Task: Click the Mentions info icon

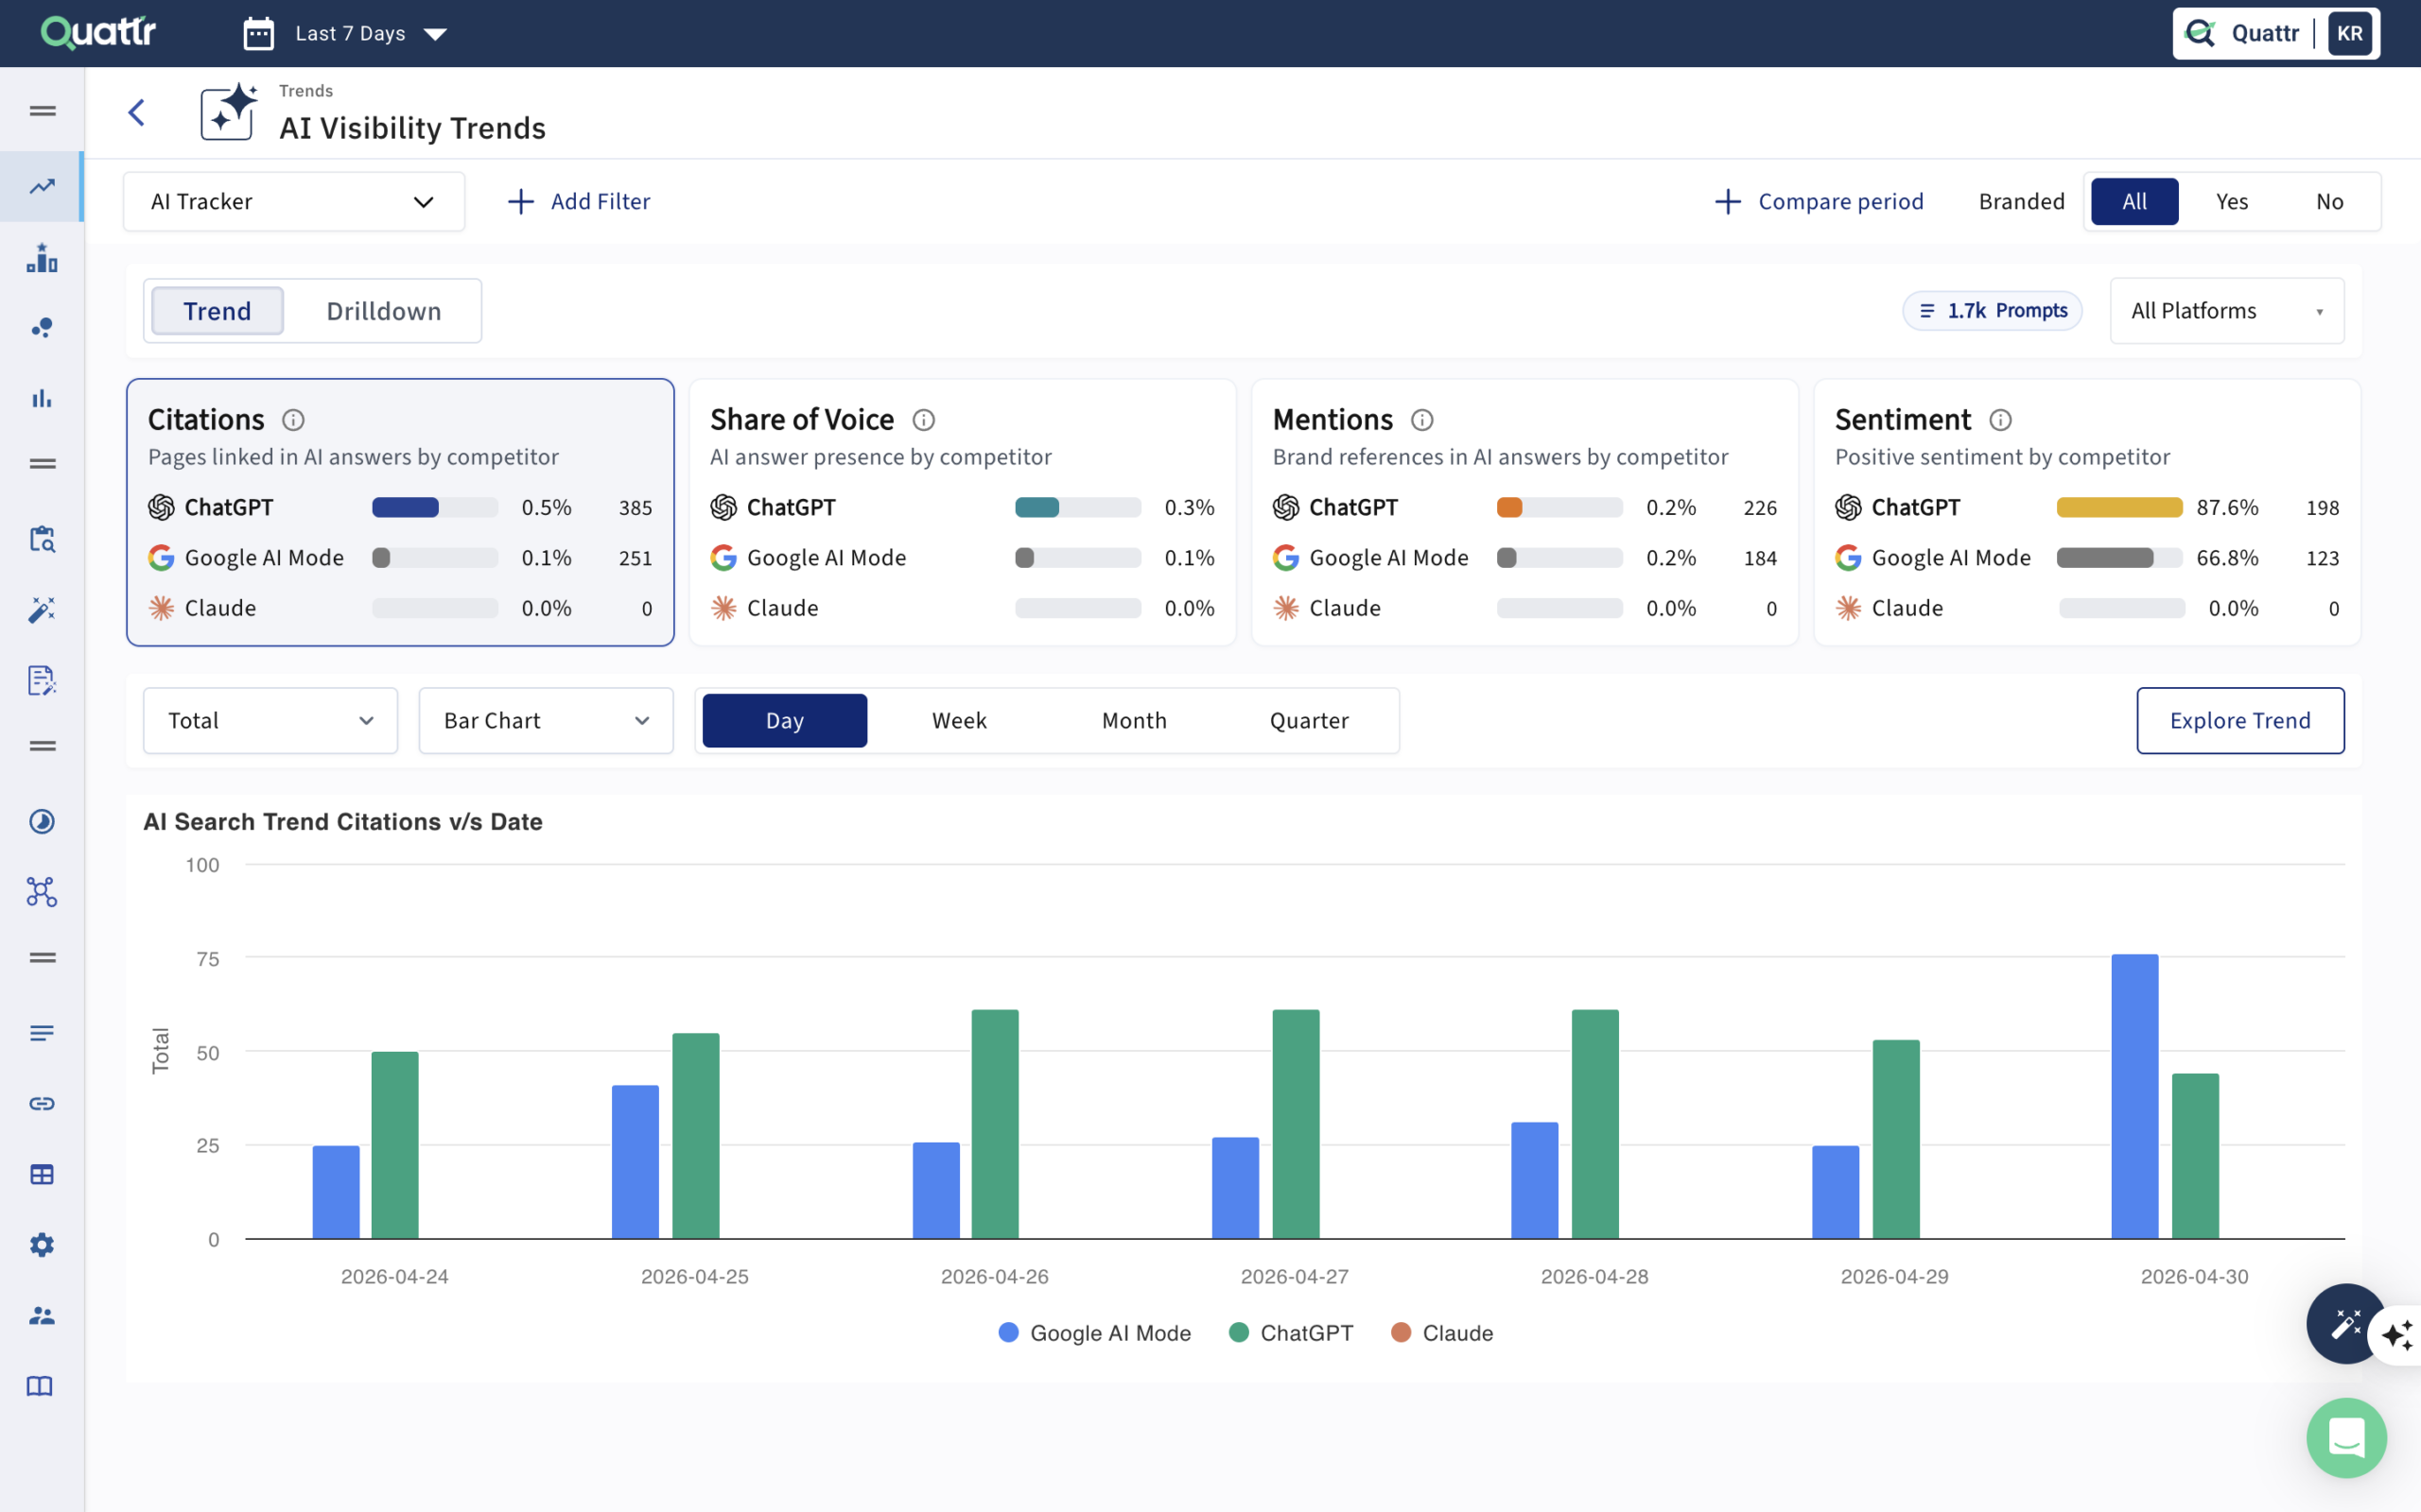Action: (1421, 420)
